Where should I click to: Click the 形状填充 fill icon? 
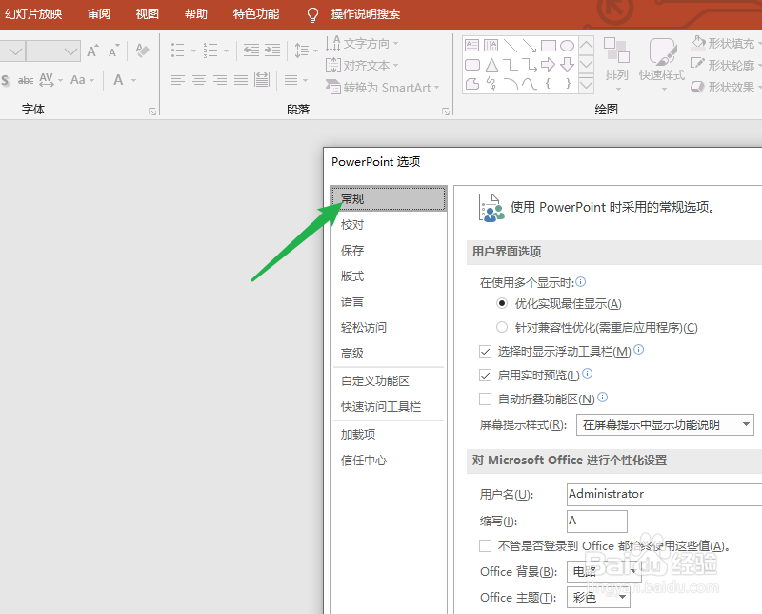(x=700, y=42)
